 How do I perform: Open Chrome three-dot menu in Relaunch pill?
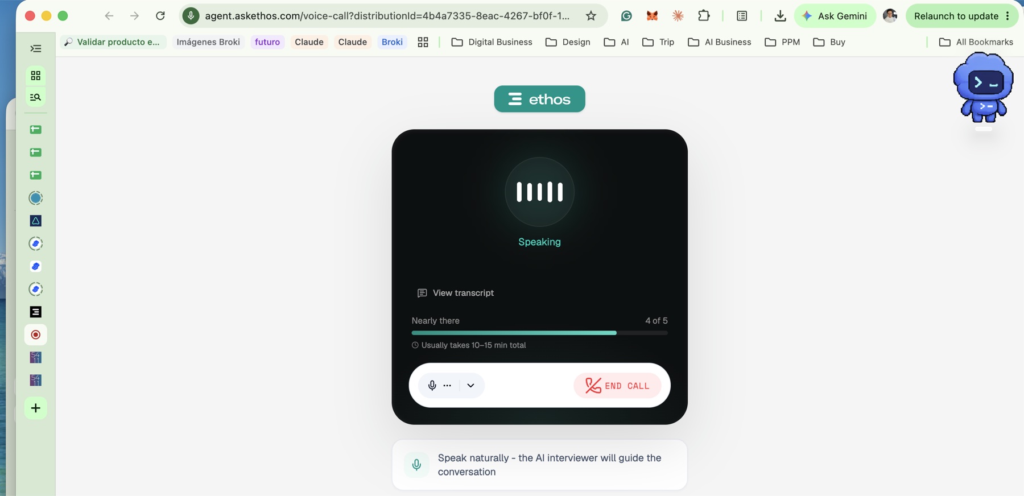point(1008,16)
